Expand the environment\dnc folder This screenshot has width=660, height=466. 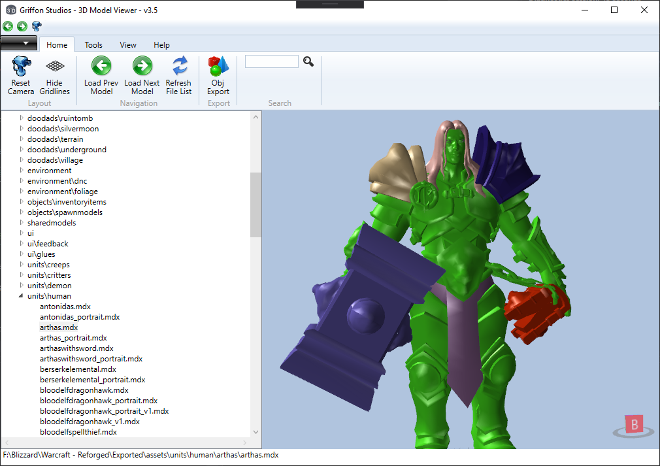coord(22,180)
